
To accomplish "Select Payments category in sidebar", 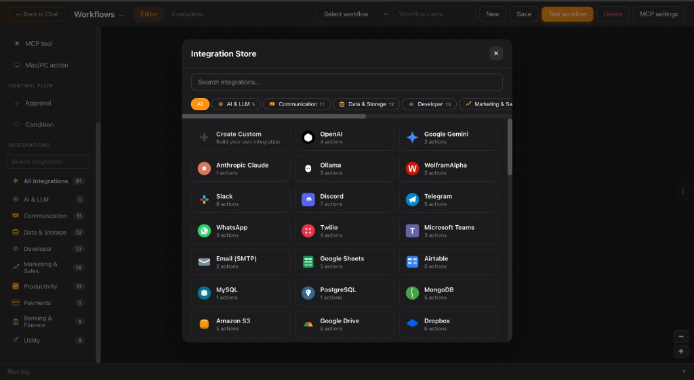I will coord(48,303).
